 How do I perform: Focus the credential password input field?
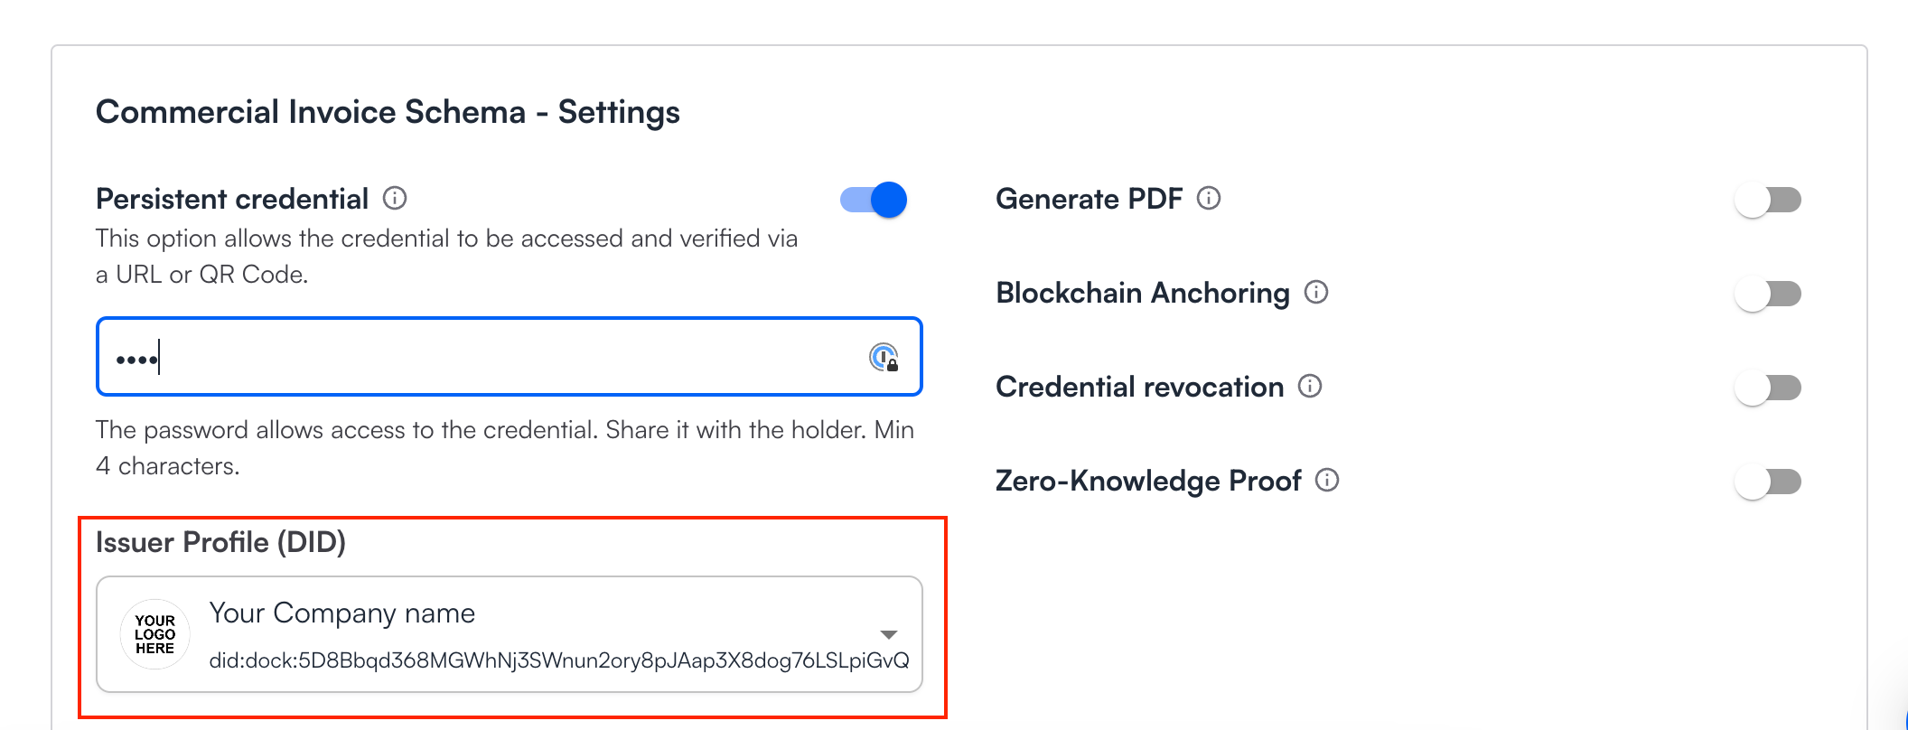click(x=488, y=357)
